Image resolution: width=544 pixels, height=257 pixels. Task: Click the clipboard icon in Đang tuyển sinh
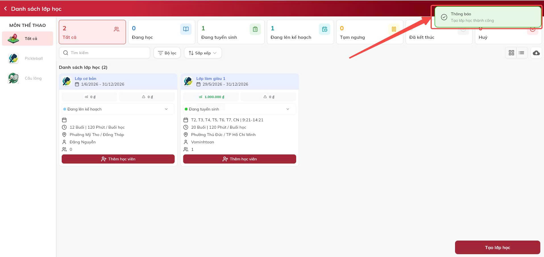pyautogui.click(x=255, y=29)
